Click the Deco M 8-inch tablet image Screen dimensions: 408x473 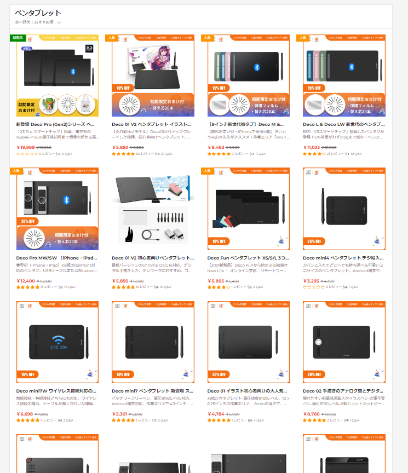(249, 76)
